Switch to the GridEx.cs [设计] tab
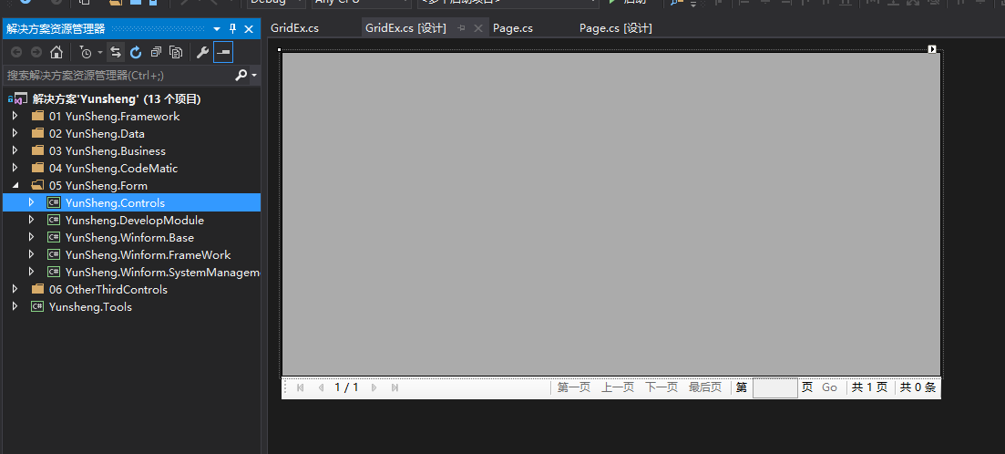This screenshot has height=454, width=1005. (x=405, y=28)
